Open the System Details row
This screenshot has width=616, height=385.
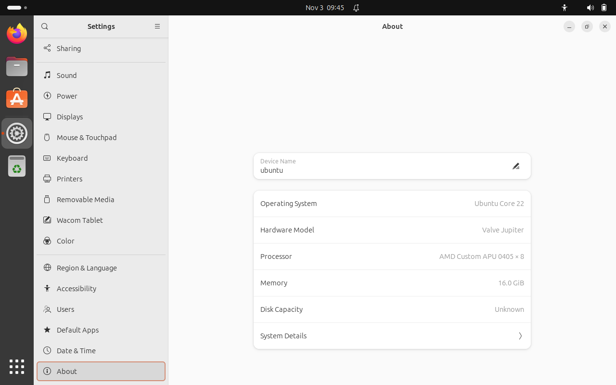(392, 336)
